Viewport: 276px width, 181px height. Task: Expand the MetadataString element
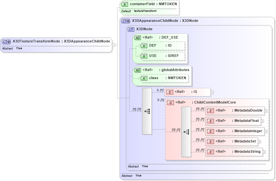click(x=264, y=152)
